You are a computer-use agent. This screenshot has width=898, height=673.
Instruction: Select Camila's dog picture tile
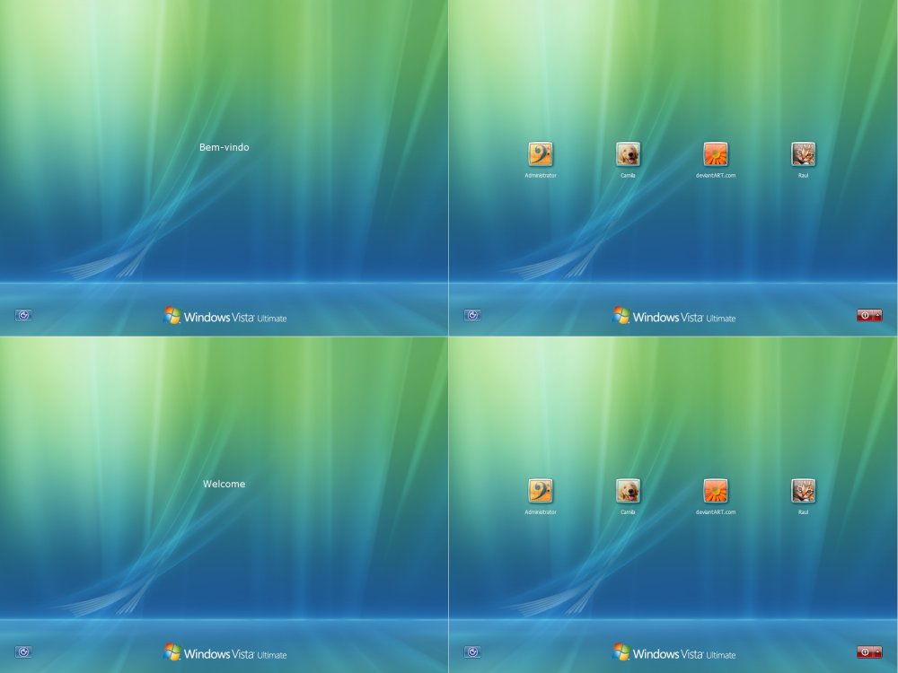627,153
